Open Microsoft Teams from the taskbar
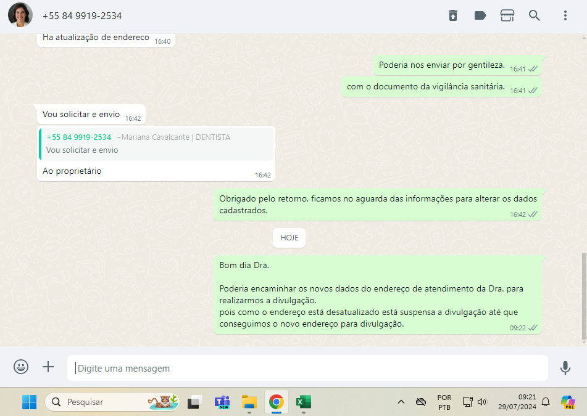This screenshot has height=416, width=587. pyautogui.click(x=222, y=402)
